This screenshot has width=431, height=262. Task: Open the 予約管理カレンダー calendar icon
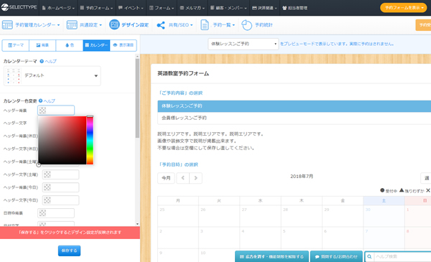7,24
